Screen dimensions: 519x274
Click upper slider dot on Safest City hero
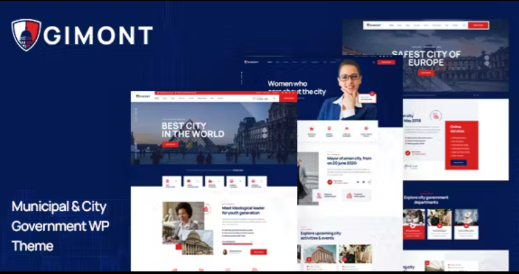tap(486, 57)
